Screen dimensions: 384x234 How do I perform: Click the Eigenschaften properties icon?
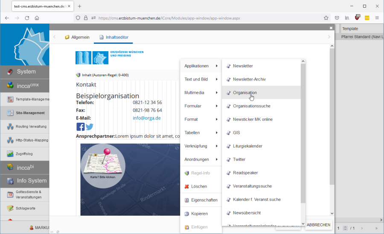pos(187,200)
